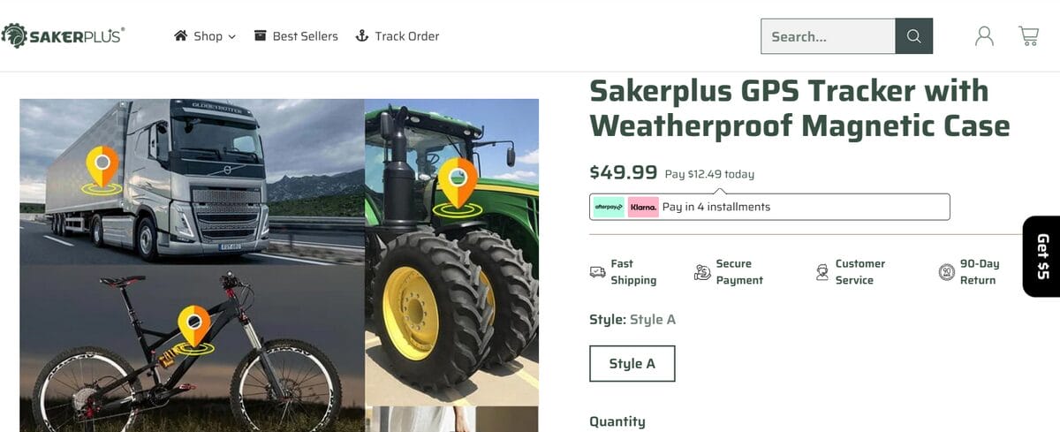Image resolution: width=1060 pixels, height=432 pixels.
Task: Click the search magnifier button
Action: coord(914,36)
